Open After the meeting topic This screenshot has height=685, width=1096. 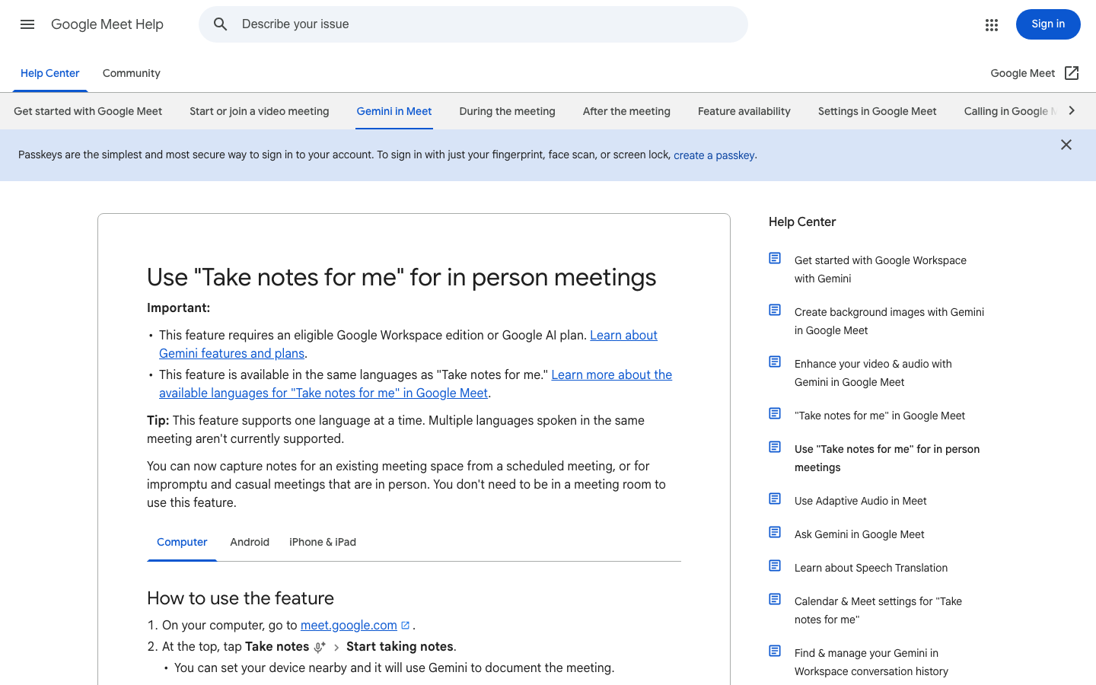(x=626, y=111)
